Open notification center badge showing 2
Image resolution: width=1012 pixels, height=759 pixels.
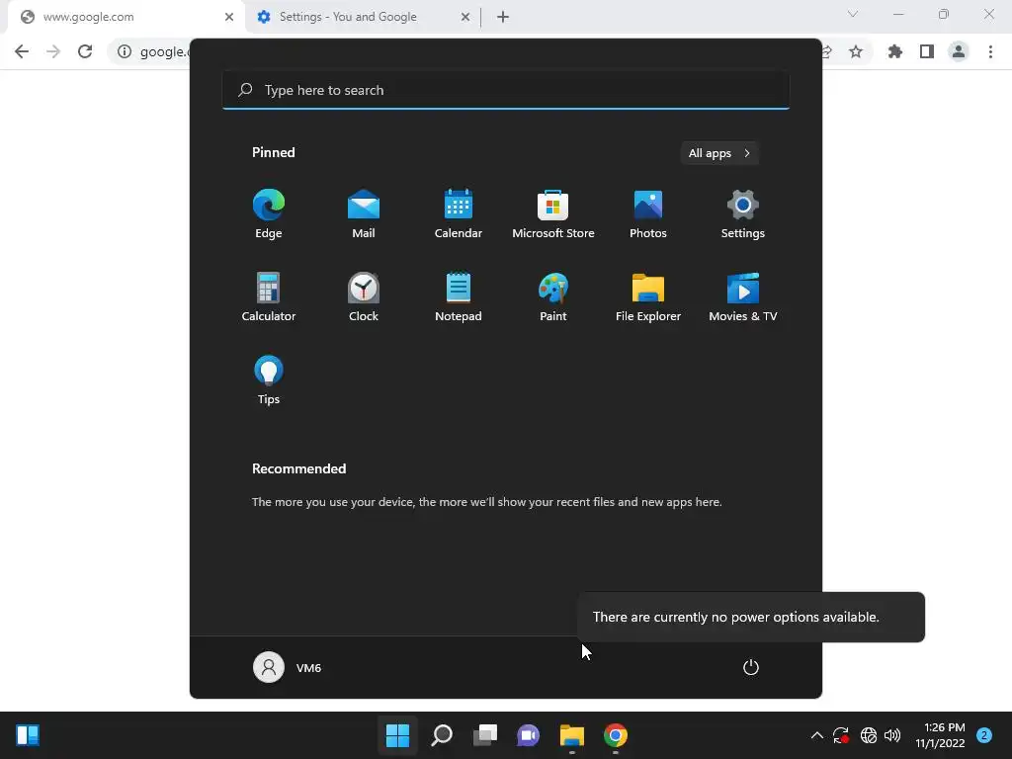(984, 735)
